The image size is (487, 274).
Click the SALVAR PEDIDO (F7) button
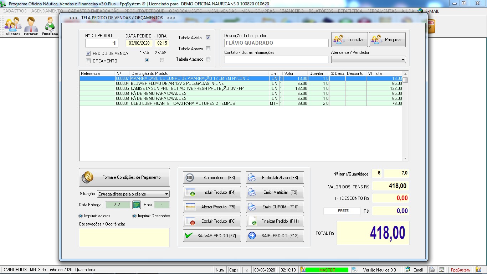click(x=212, y=236)
